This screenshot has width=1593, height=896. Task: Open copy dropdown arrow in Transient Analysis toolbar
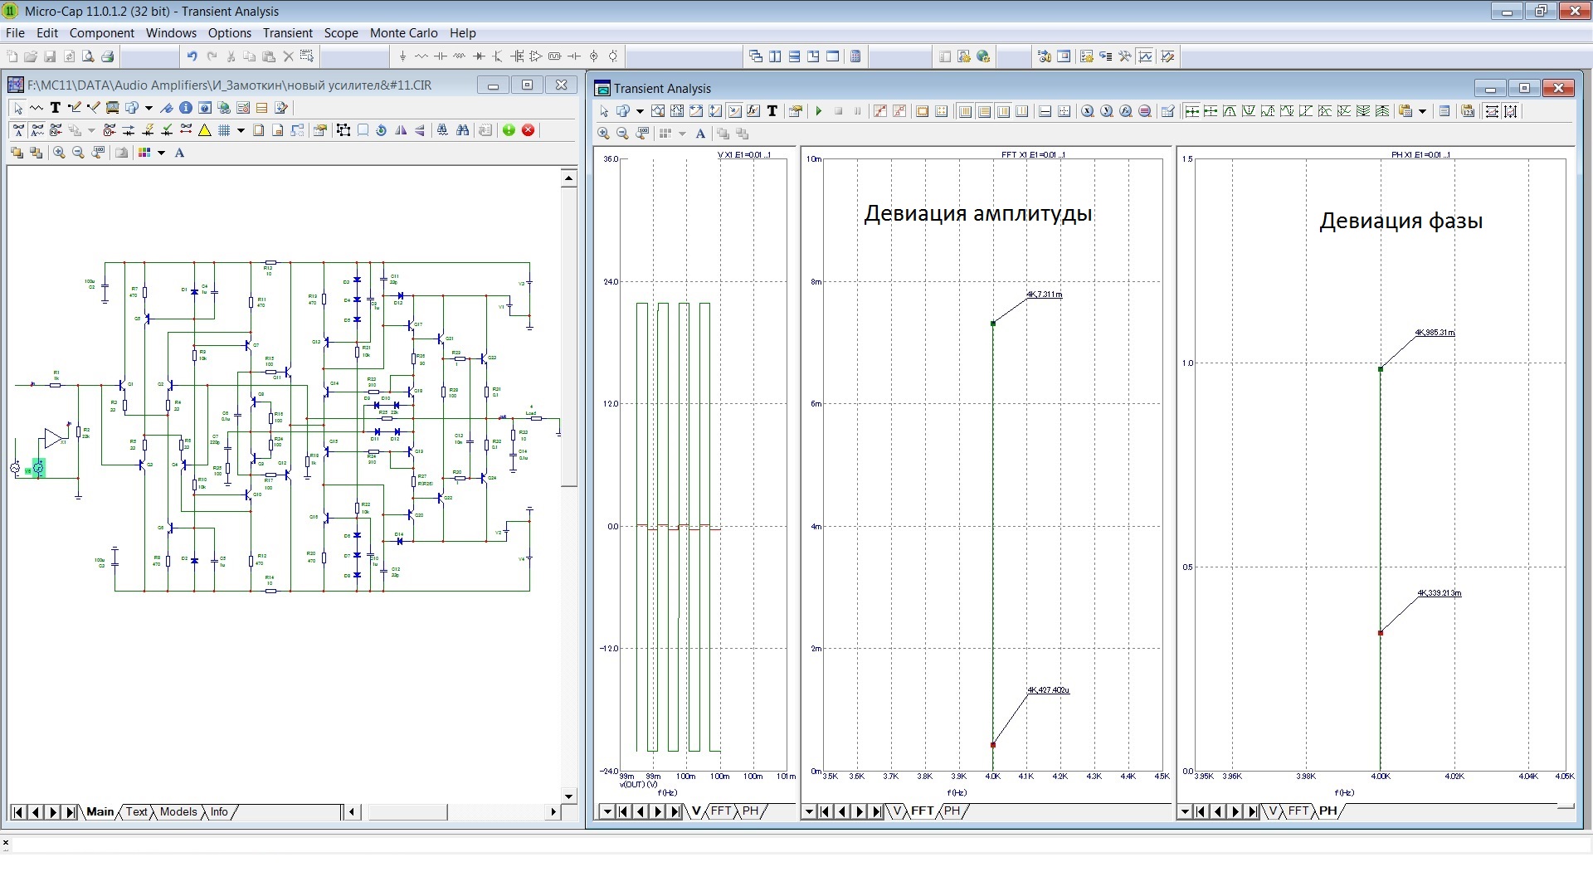[x=640, y=110]
